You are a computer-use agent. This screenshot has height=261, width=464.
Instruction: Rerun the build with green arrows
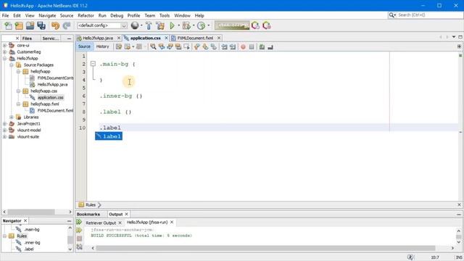tap(79, 222)
